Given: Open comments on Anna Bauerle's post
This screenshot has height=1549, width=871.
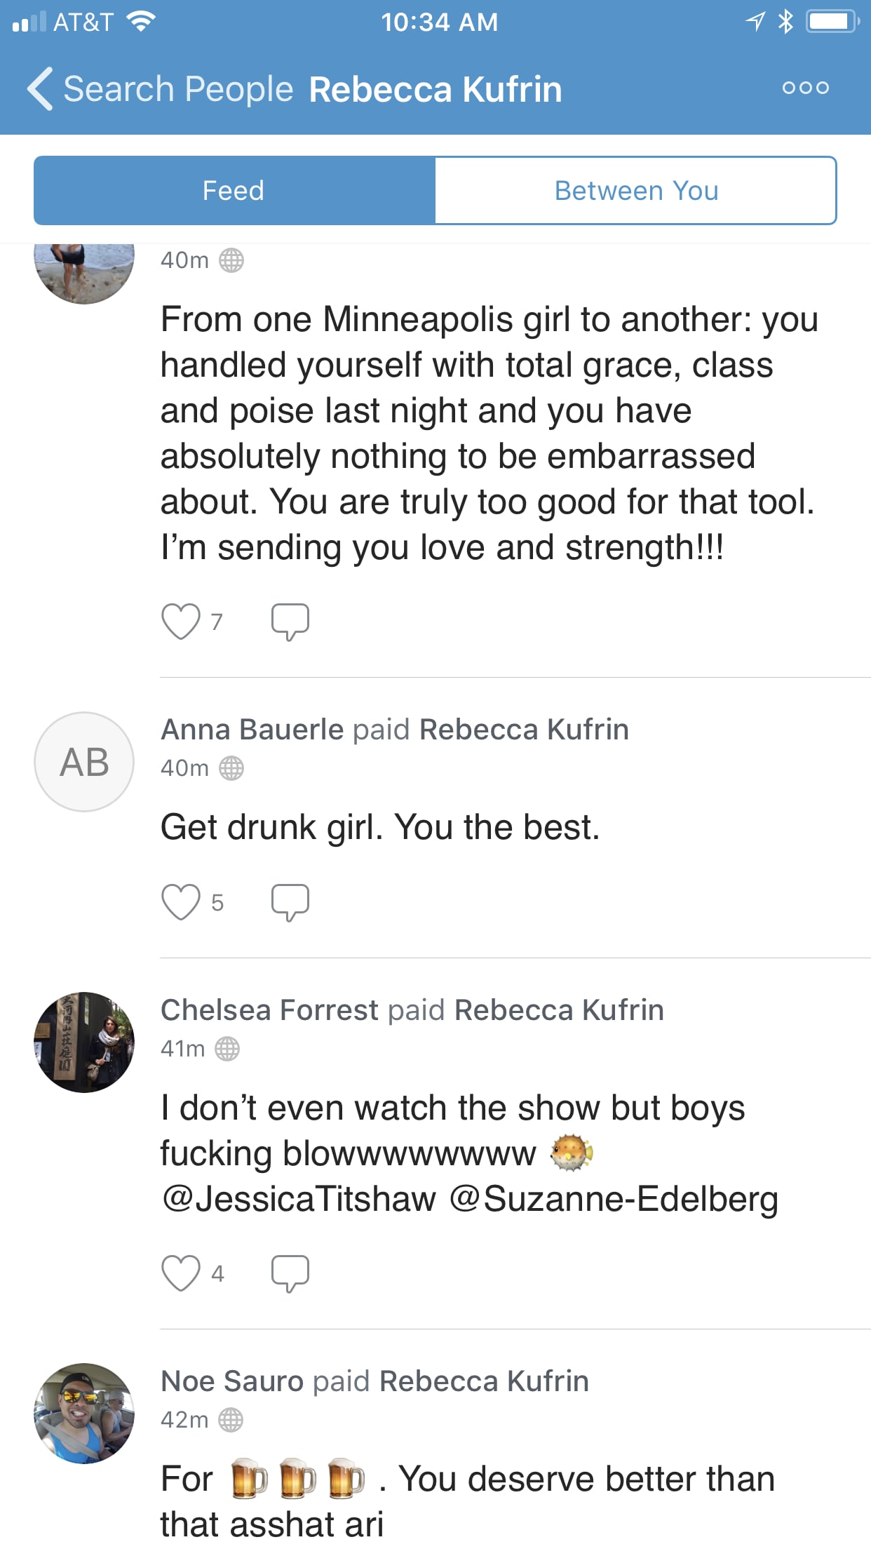Looking at the screenshot, I should (x=290, y=902).
